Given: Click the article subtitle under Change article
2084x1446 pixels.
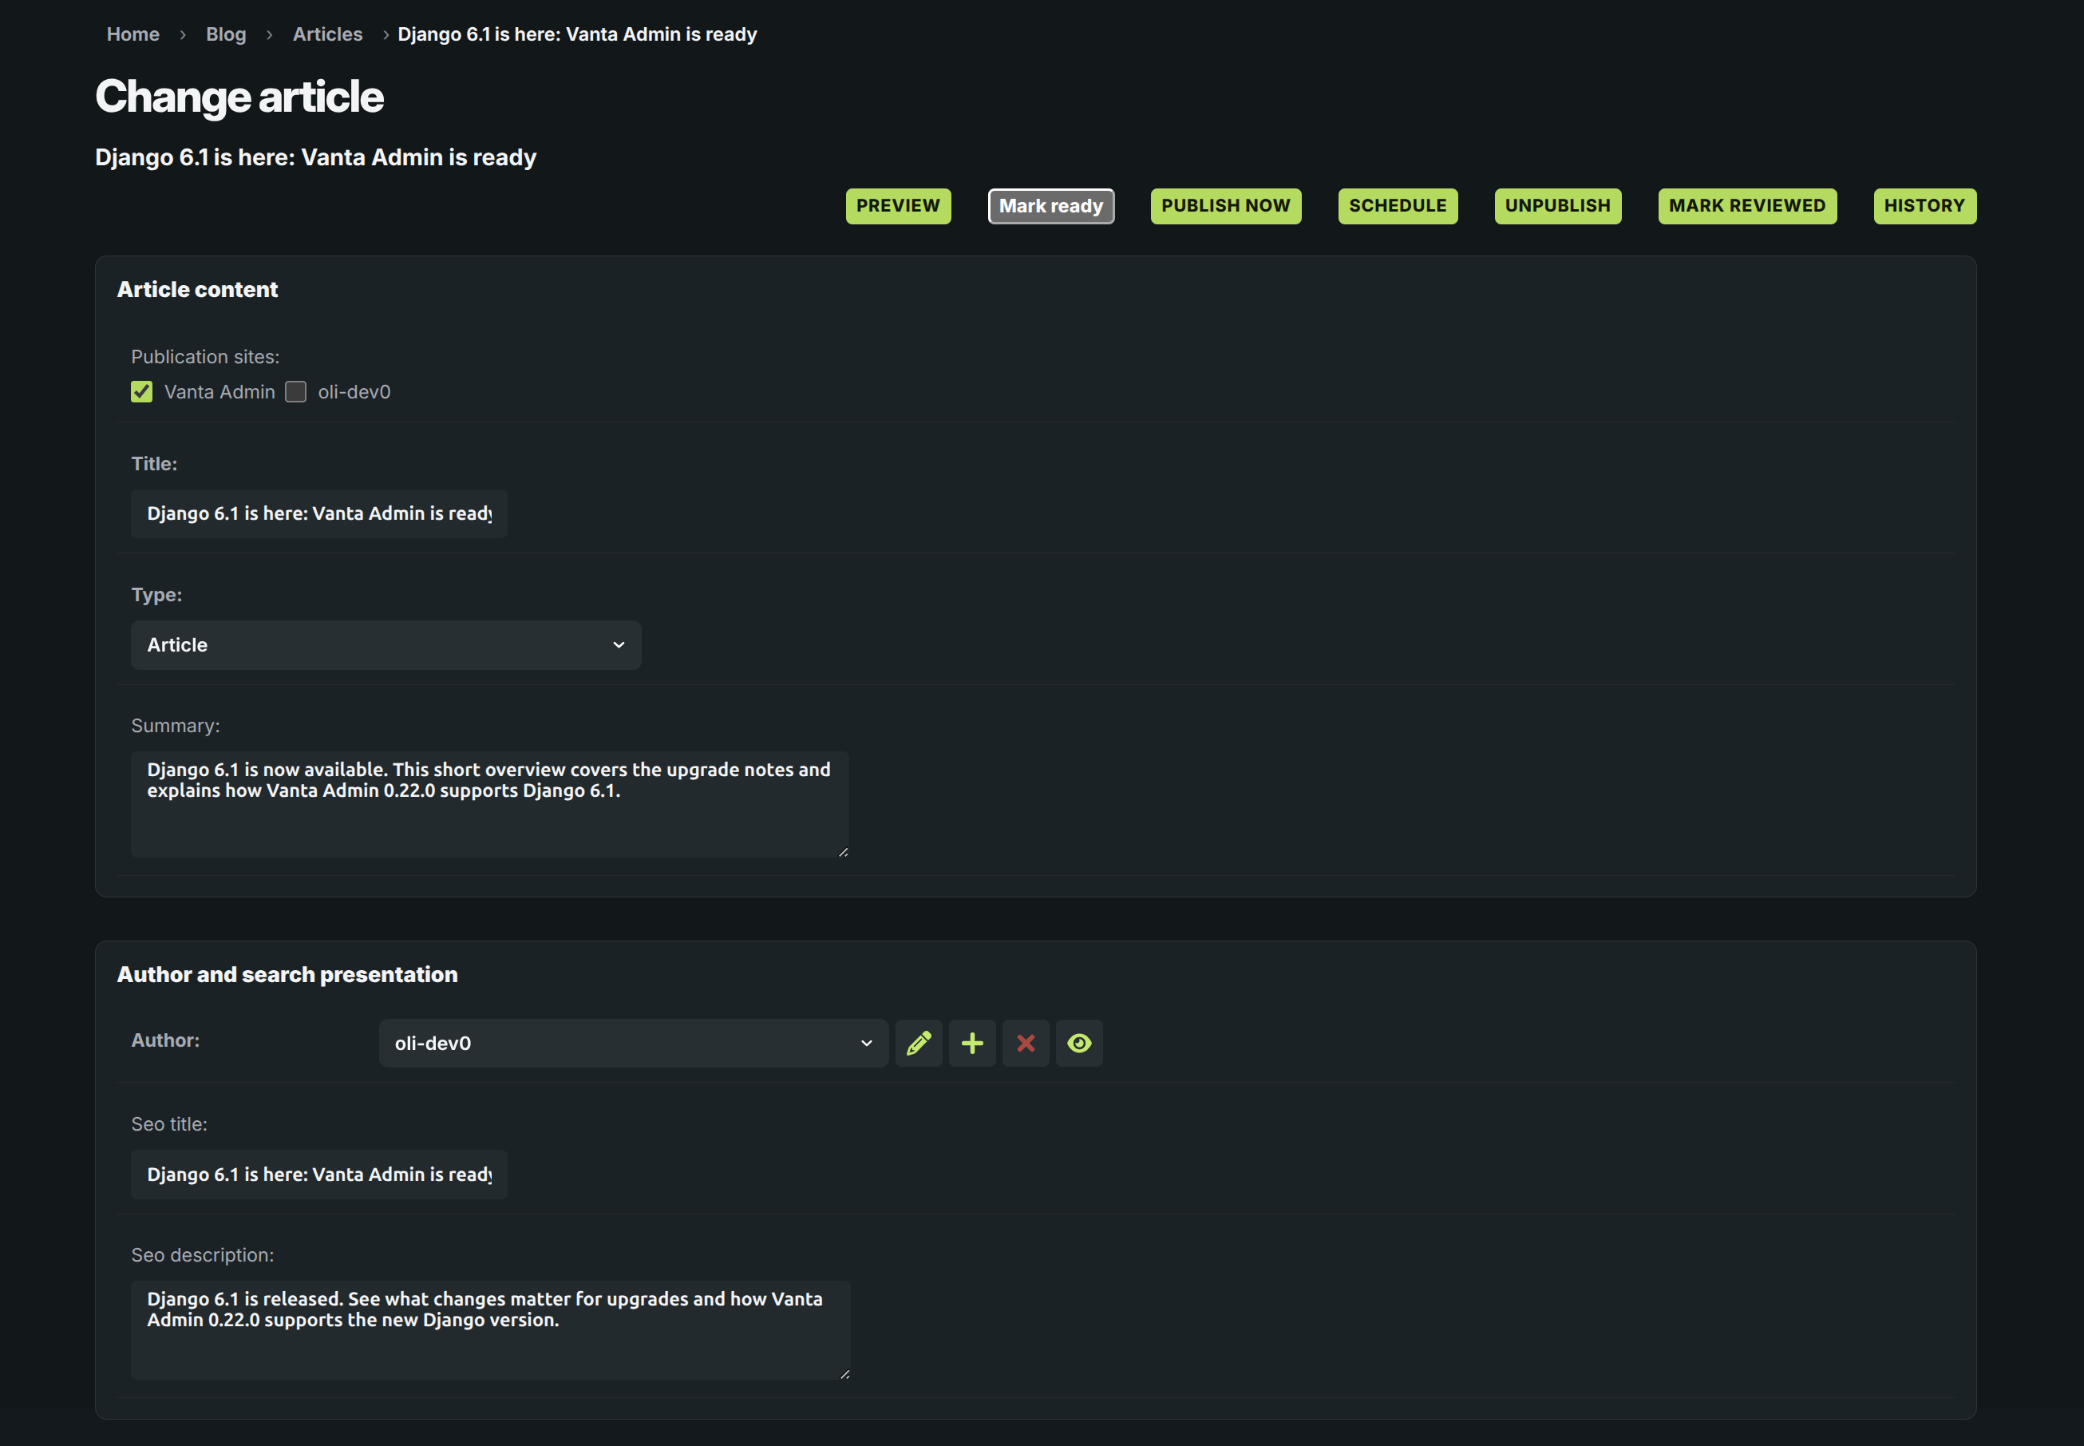Looking at the screenshot, I should tap(316, 157).
